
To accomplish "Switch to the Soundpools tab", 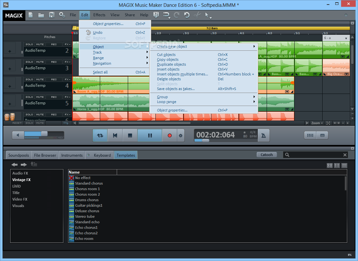I will 19,155.
